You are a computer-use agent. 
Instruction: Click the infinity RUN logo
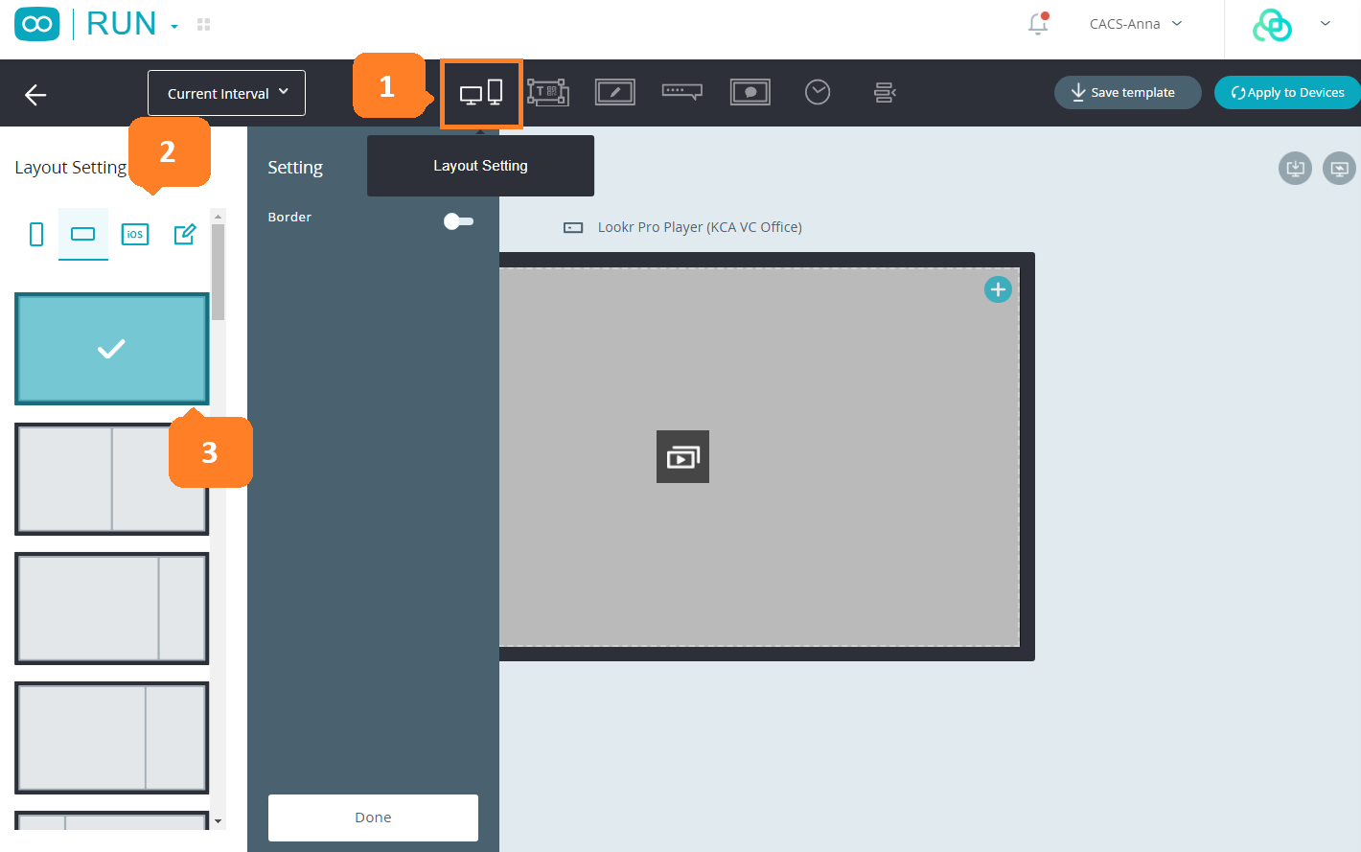[x=37, y=24]
